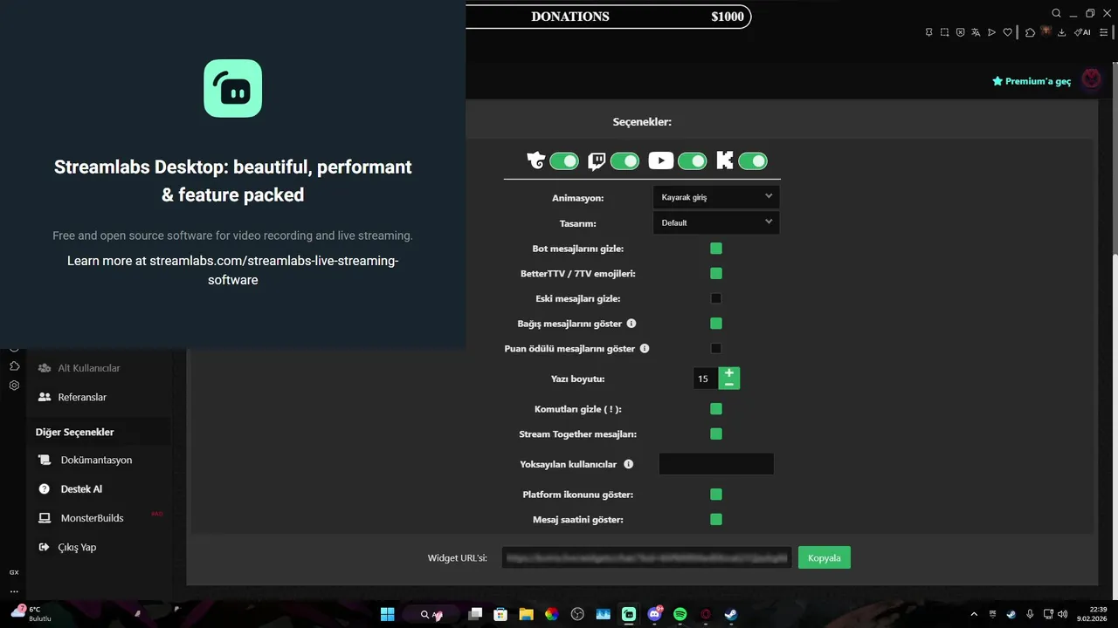This screenshot has width=1118, height=628.
Task: Increase Yazı boyutu with plus button
Action: (x=729, y=373)
